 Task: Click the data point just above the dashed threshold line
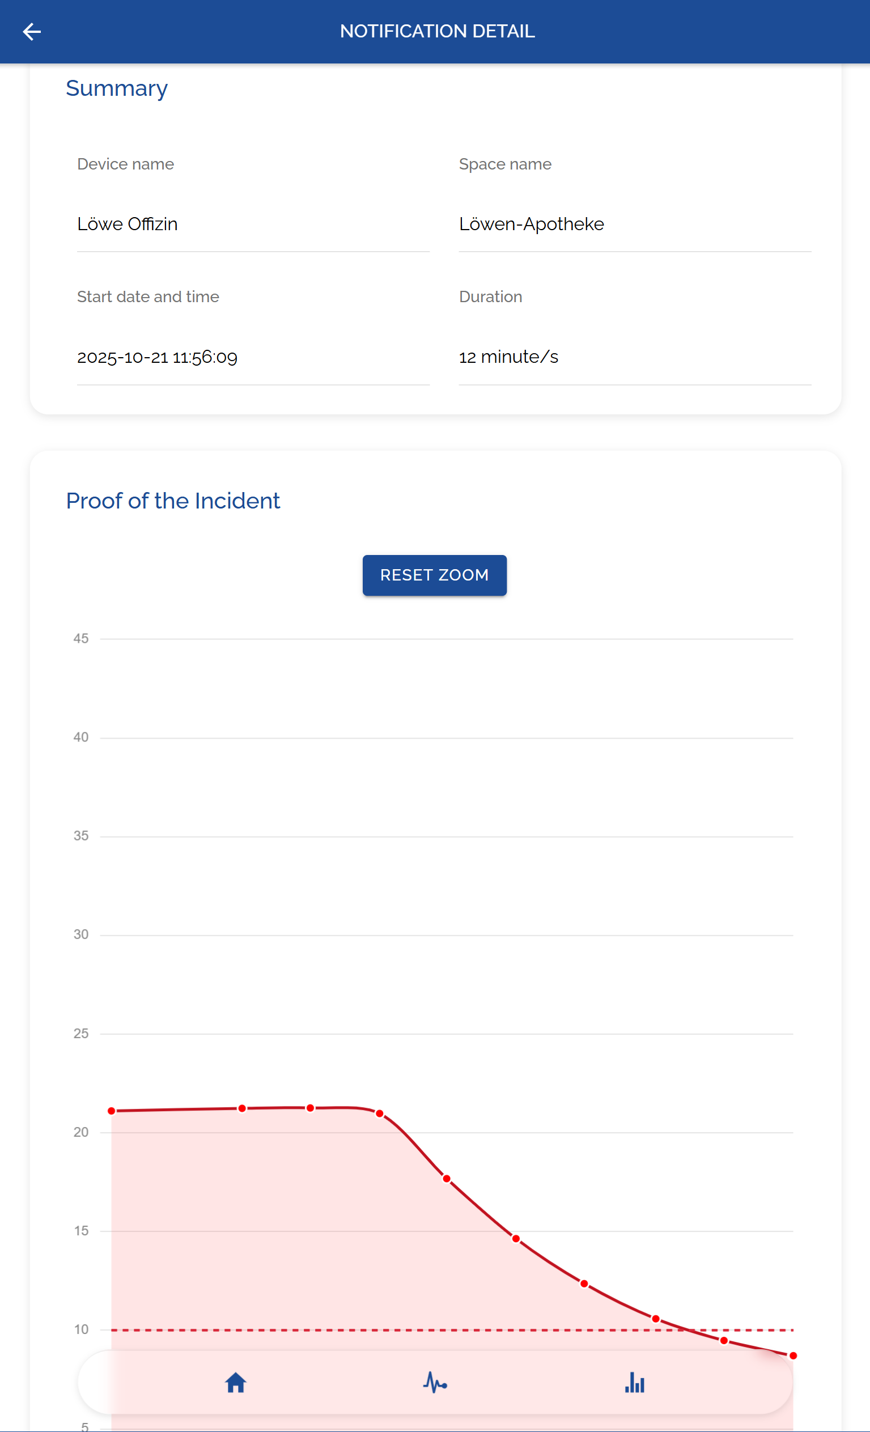[x=656, y=1319]
